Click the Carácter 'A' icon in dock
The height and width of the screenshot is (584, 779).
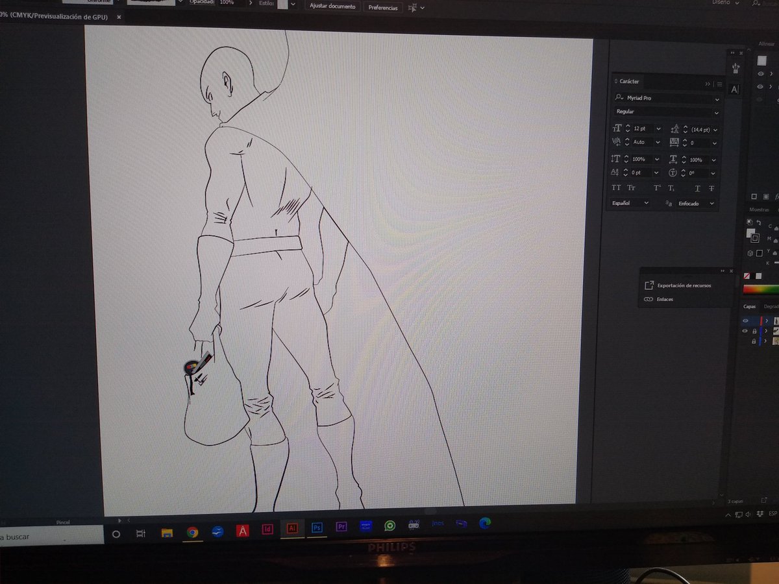point(734,90)
